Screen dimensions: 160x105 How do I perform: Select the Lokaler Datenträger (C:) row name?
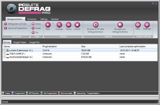point(21,50)
